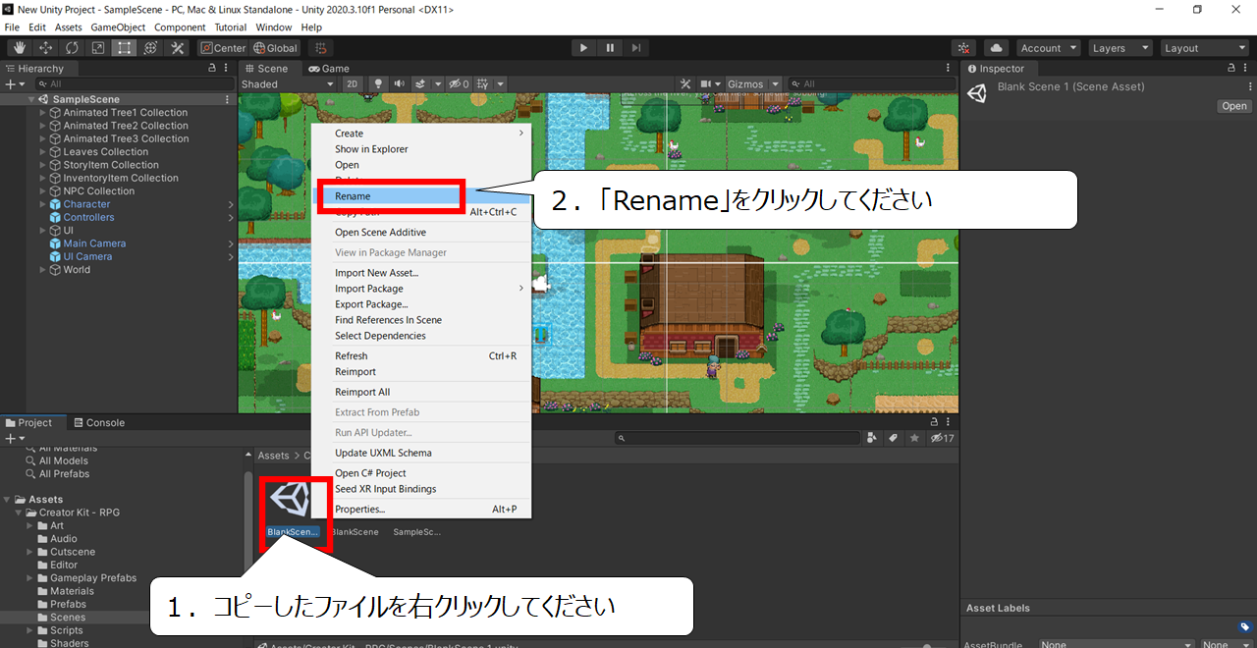The height and width of the screenshot is (648, 1257).
Task: Collapse the Creator Kit - RPG folder
Action: (x=19, y=513)
